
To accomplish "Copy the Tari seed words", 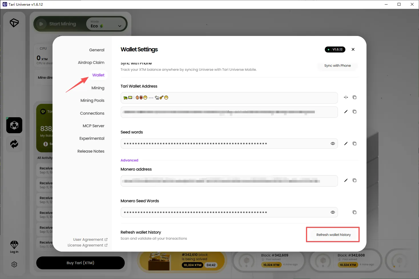I will click(354, 143).
